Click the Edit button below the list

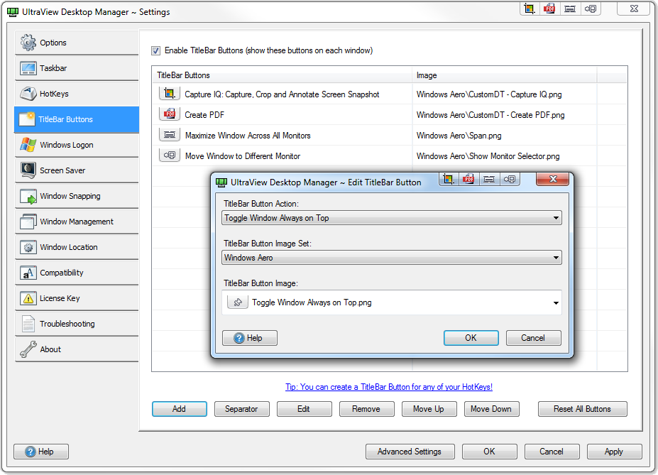click(304, 409)
